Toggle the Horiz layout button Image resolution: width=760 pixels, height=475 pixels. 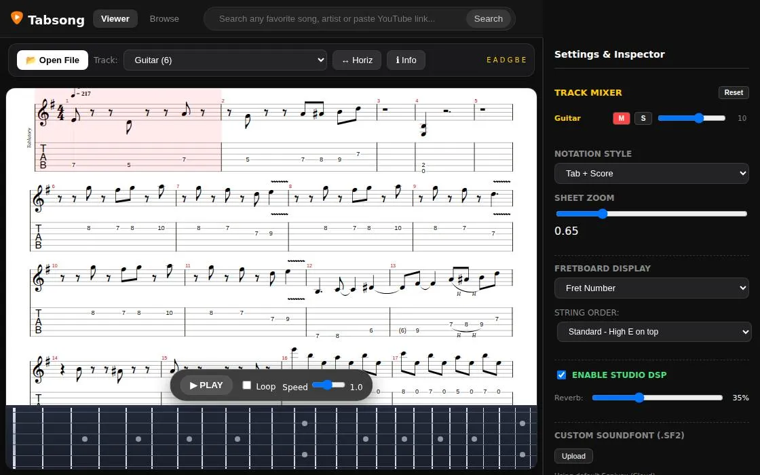click(x=357, y=60)
